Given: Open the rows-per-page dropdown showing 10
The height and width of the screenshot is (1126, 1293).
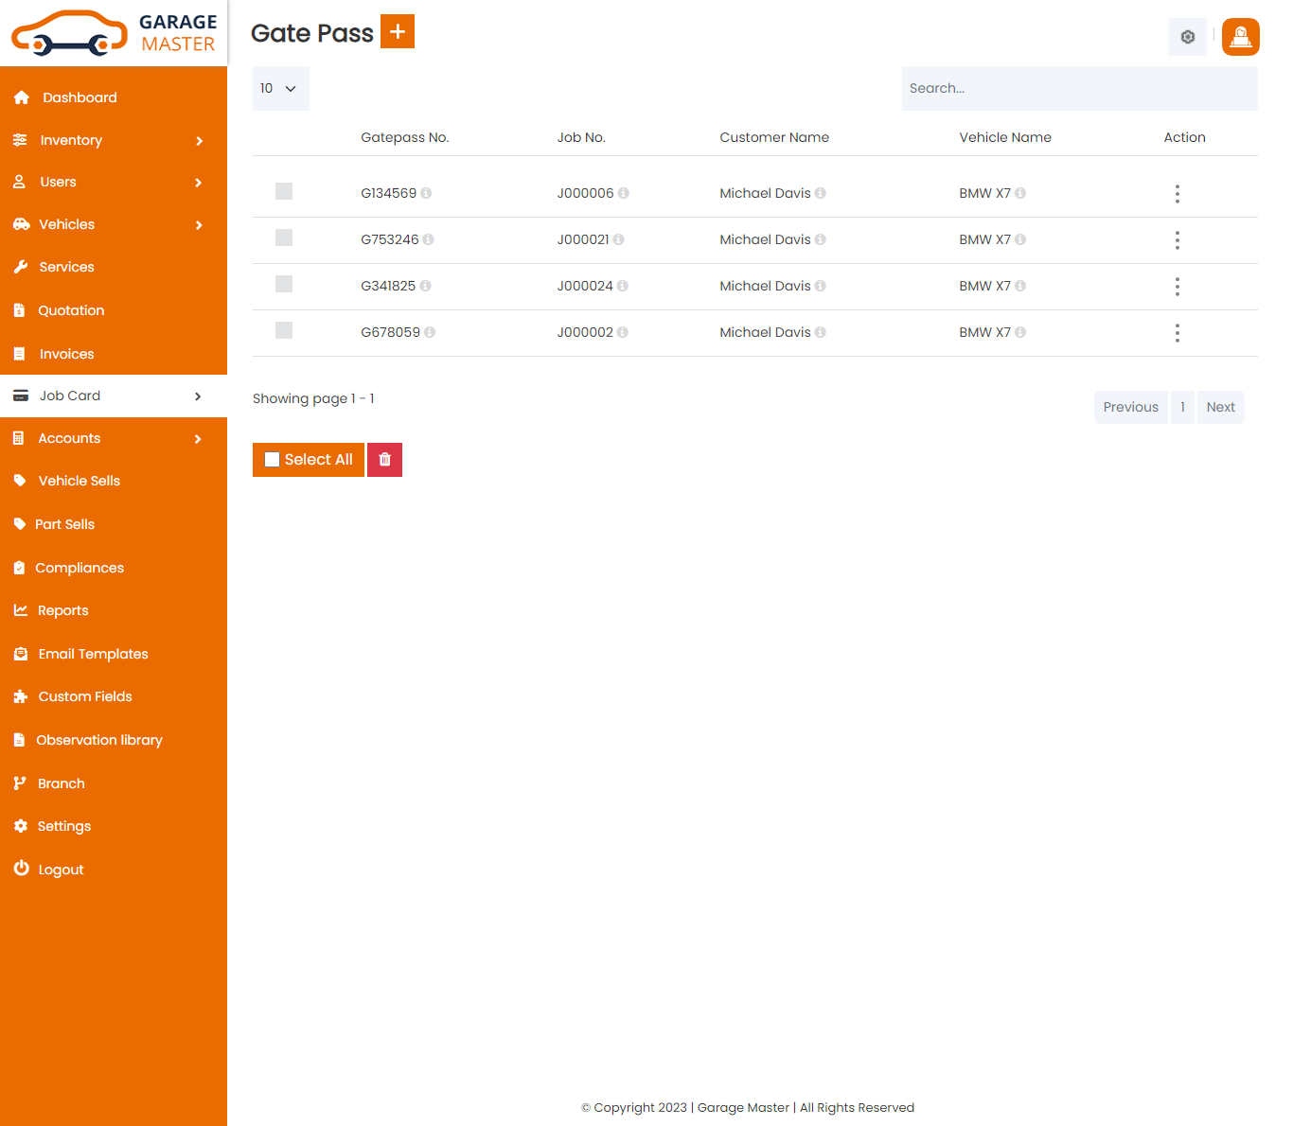Looking at the screenshot, I should pyautogui.click(x=280, y=89).
